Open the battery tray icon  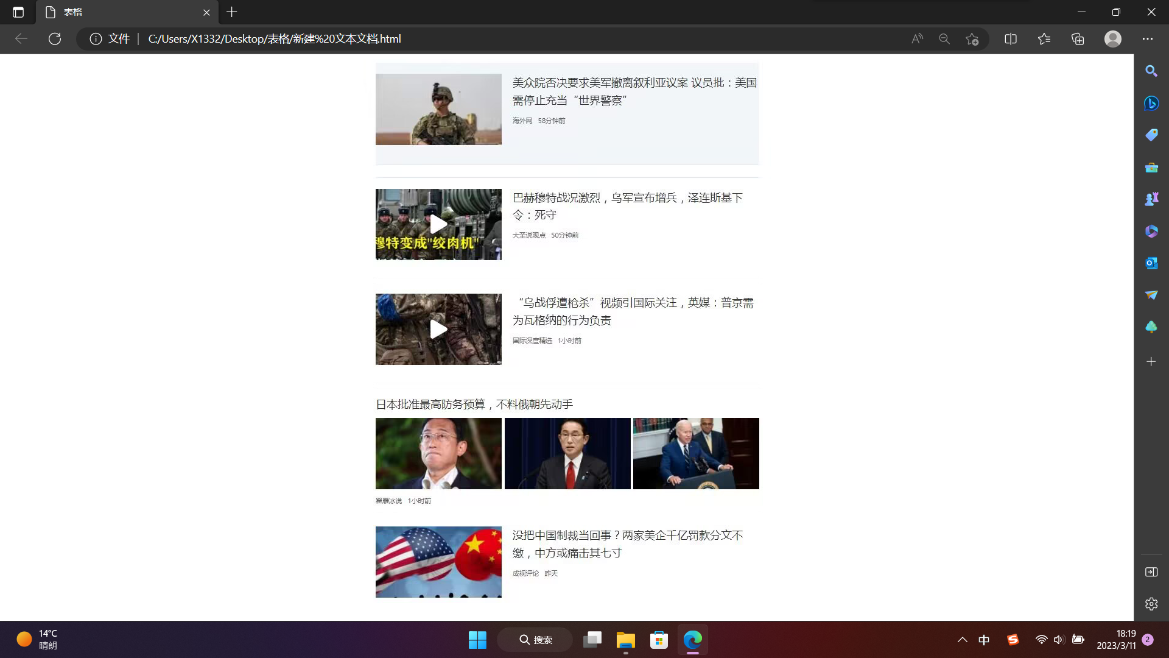click(x=1078, y=640)
